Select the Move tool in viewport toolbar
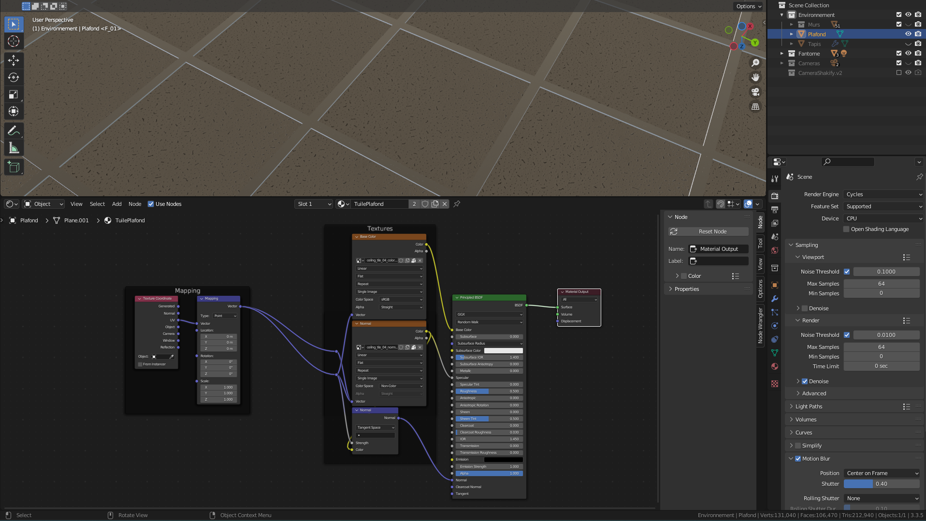This screenshot has width=926, height=521. (14, 60)
